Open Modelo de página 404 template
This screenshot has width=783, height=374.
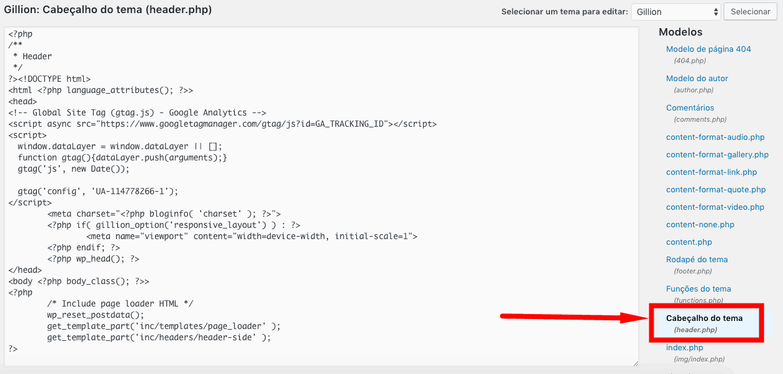(709, 49)
